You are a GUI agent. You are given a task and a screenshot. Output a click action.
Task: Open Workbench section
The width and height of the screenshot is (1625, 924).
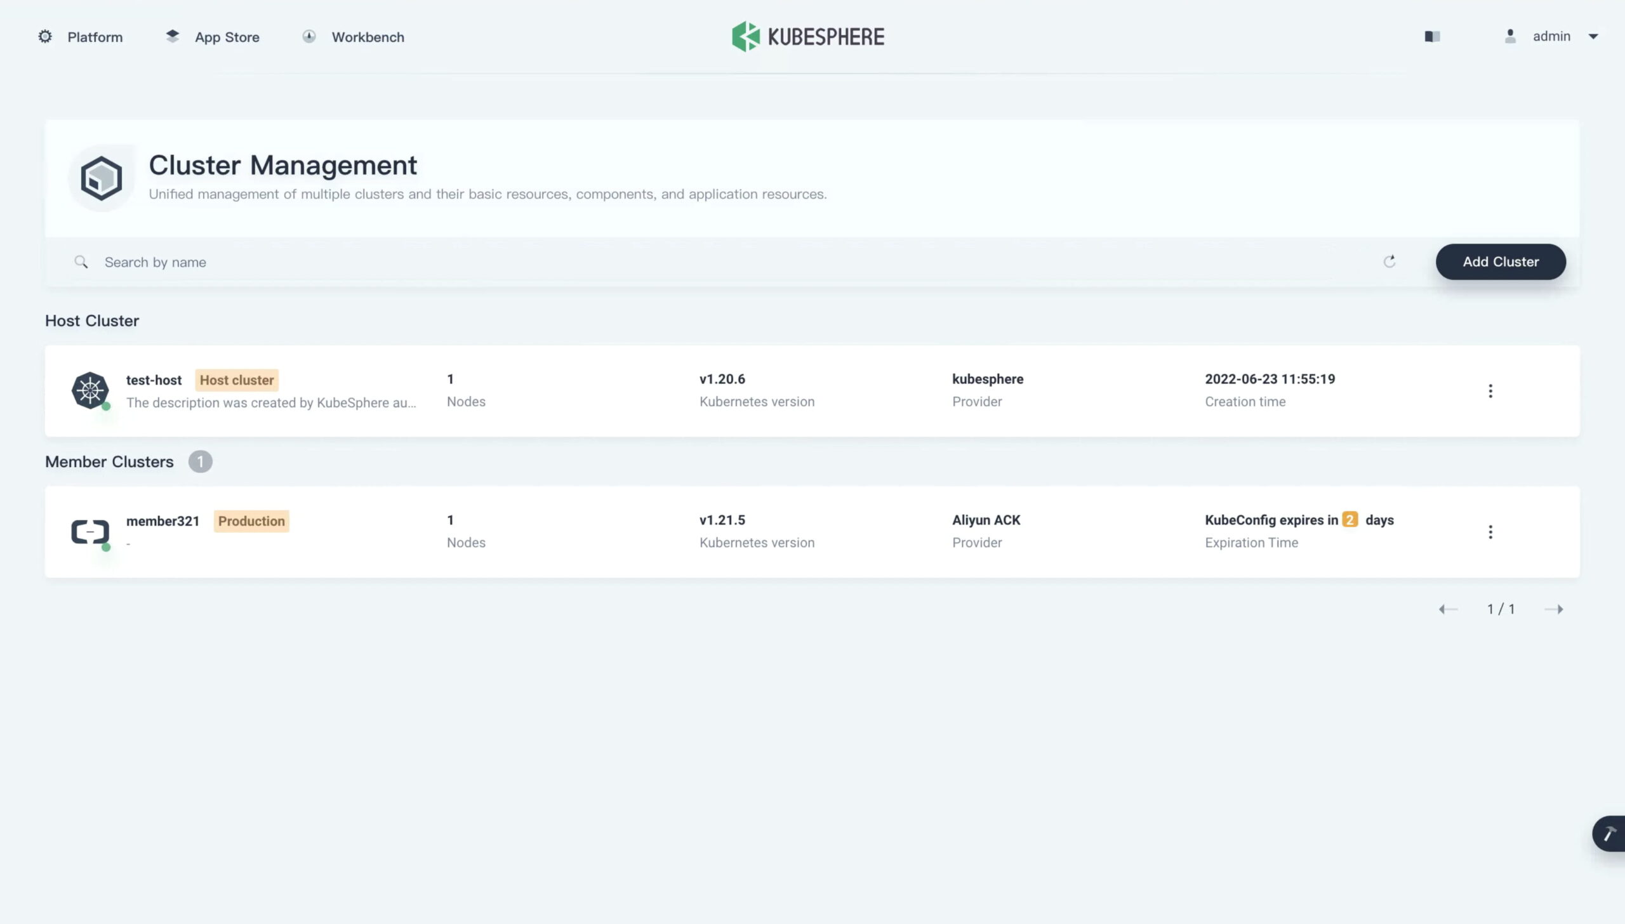[367, 36]
